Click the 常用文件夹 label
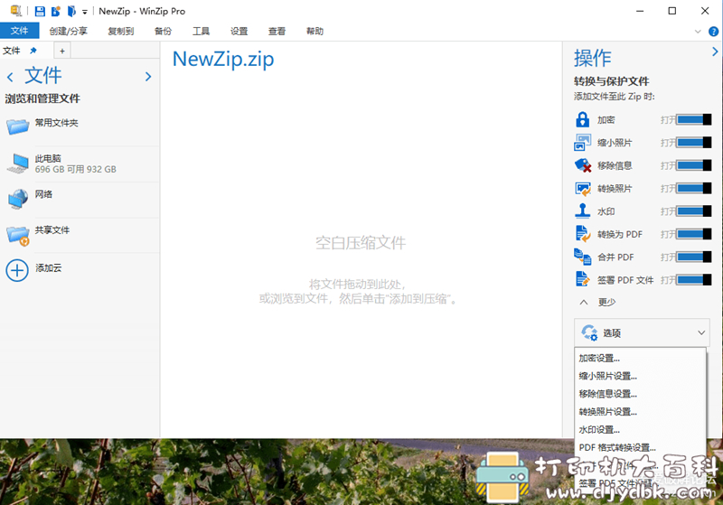This screenshot has width=723, height=505. pyautogui.click(x=56, y=123)
